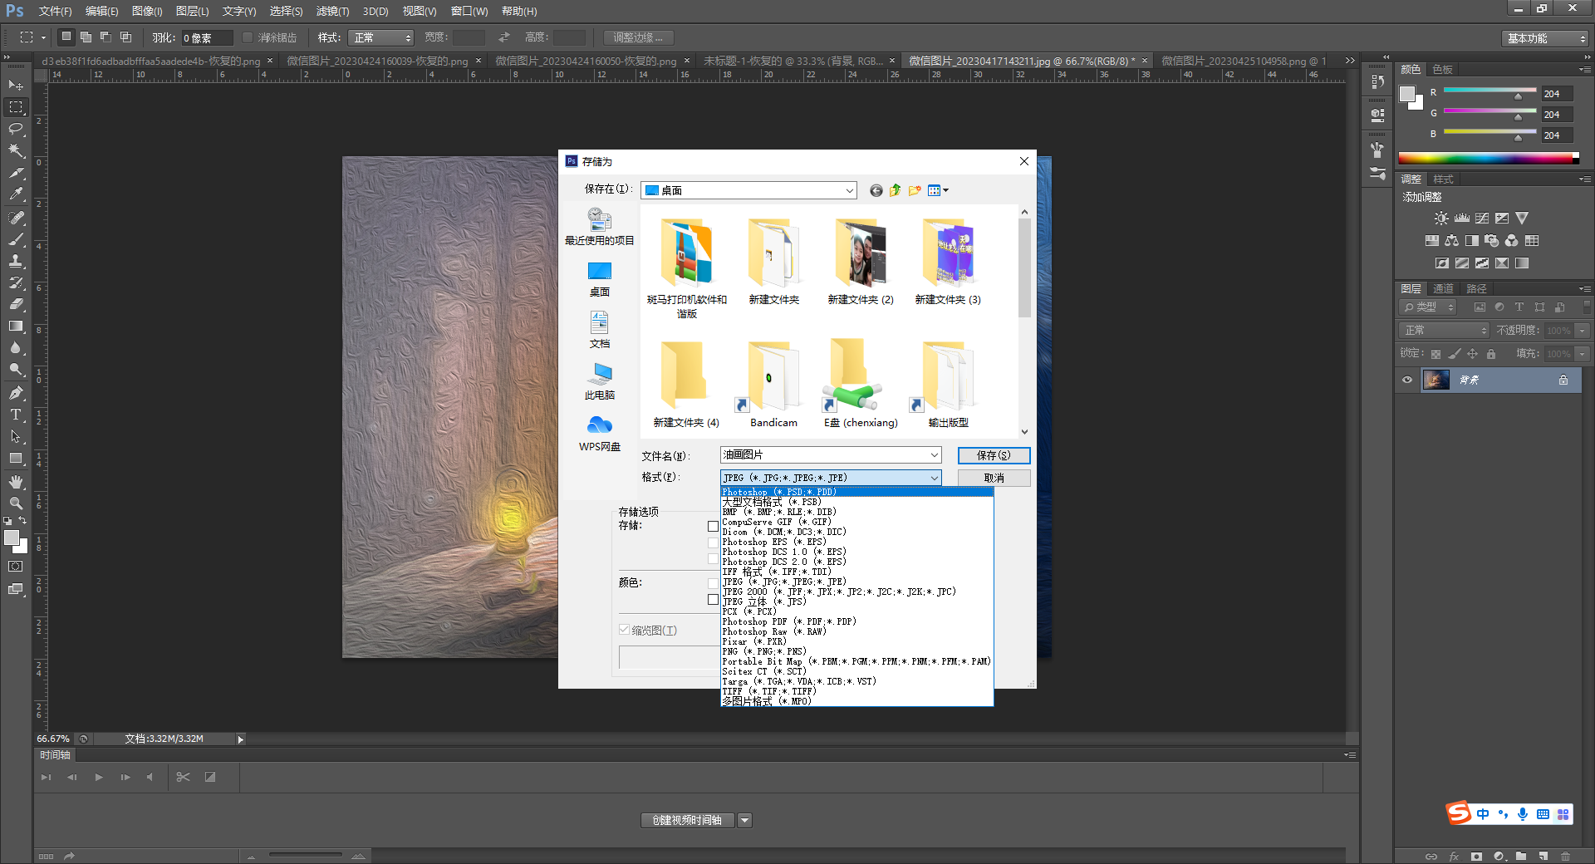This screenshot has width=1595, height=864.
Task: Select the Lasso tool in toolbar
Action: [x=16, y=129]
